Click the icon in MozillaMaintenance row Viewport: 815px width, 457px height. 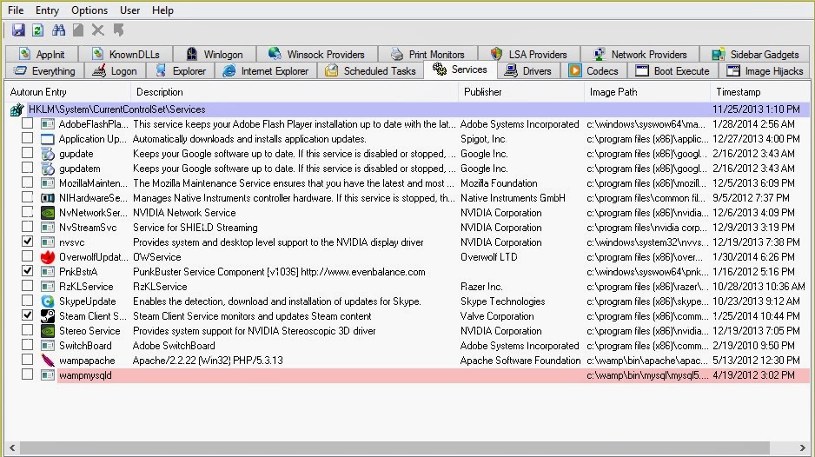pyautogui.click(x=48, y=183)
